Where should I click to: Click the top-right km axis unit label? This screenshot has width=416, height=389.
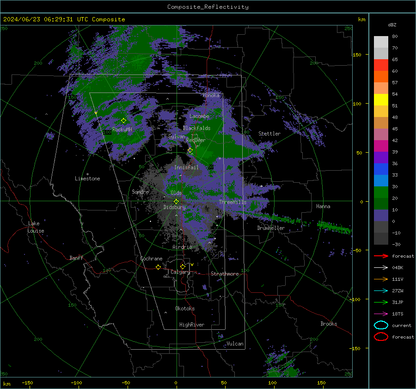[361, 19]
